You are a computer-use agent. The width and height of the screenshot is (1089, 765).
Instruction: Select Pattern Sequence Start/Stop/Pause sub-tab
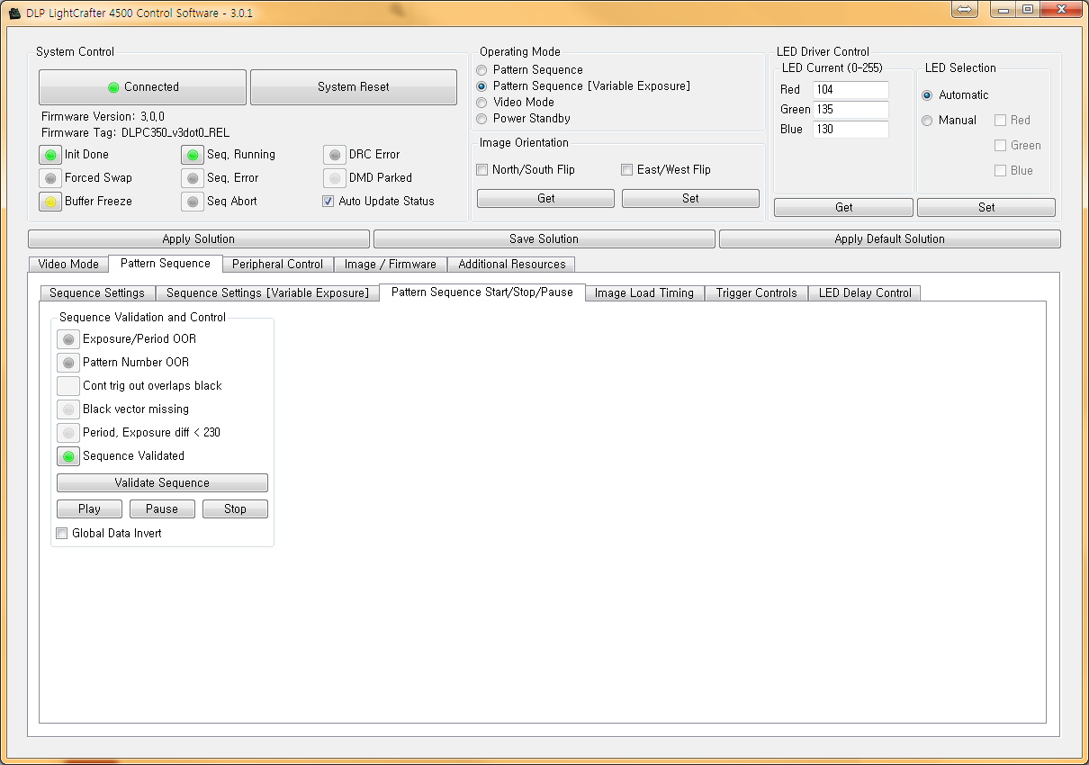coord(482,292)
